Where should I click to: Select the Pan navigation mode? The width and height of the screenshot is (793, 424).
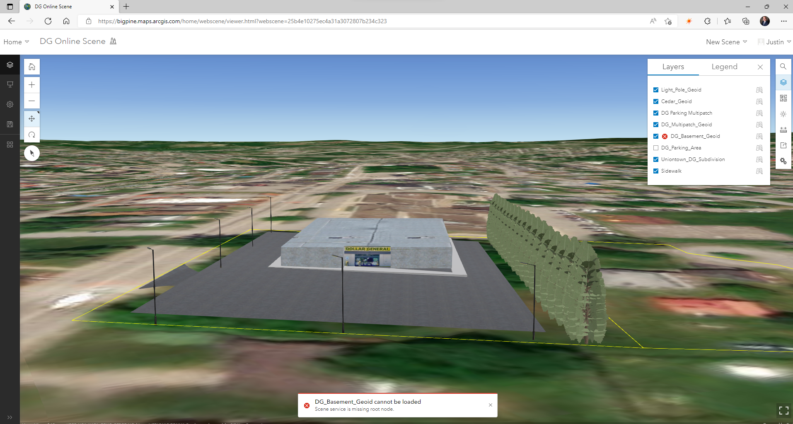pos(31,118)
